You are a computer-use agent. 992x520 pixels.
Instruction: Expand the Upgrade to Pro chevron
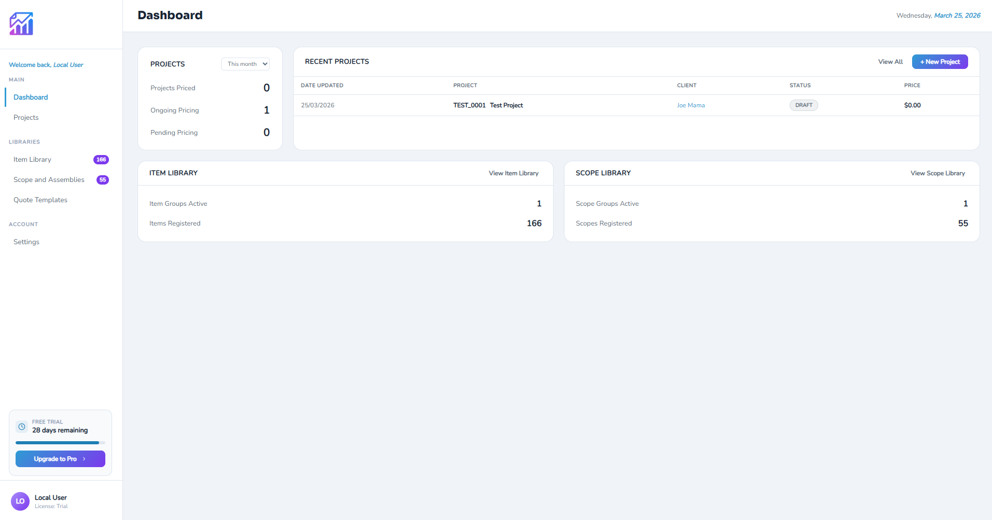coord(85,459)
